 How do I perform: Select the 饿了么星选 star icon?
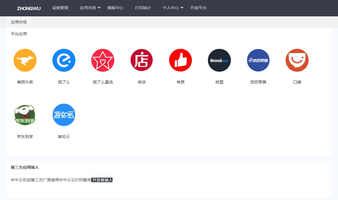click(x=103, y=60)
